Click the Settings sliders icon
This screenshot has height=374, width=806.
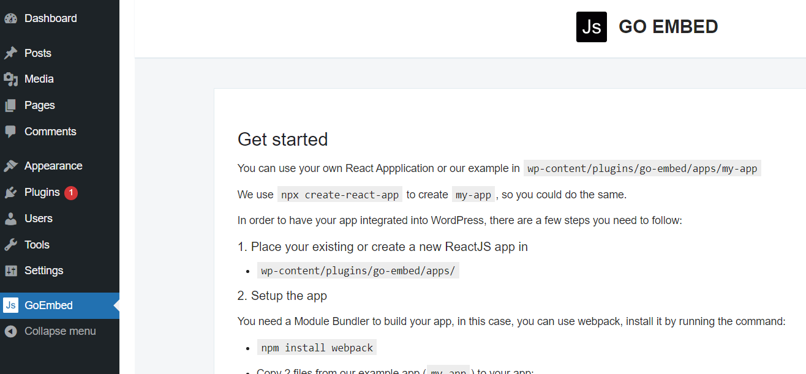10,271
